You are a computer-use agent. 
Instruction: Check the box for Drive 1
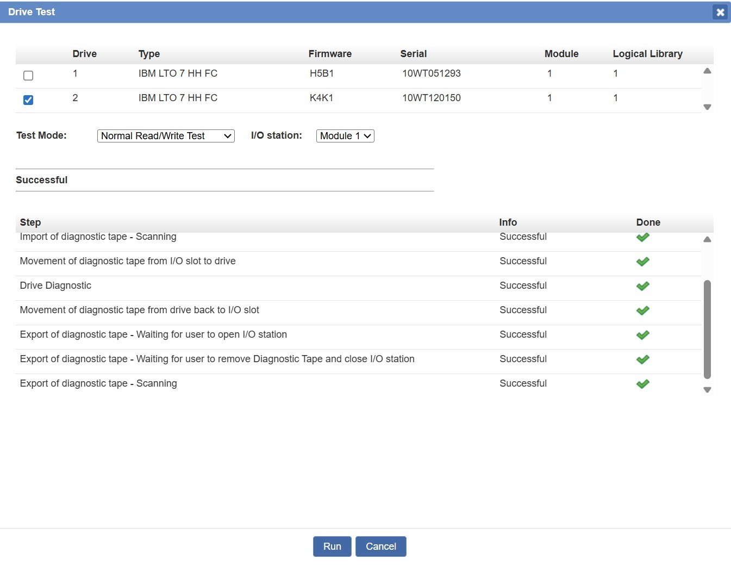coord(28,76)
